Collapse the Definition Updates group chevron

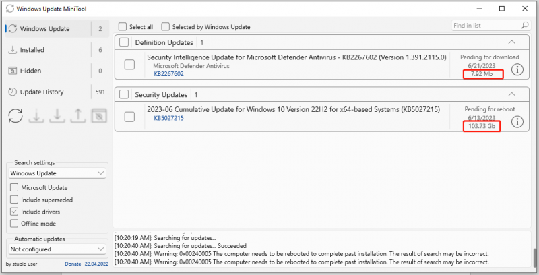pyautogui.click(x=512, y=42)
